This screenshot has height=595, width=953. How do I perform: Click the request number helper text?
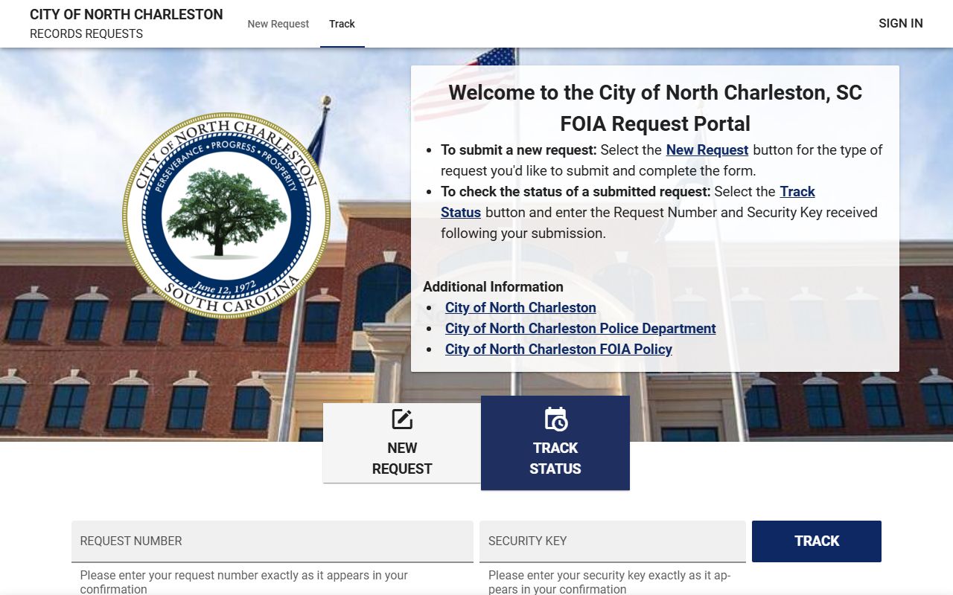point(244,582)
